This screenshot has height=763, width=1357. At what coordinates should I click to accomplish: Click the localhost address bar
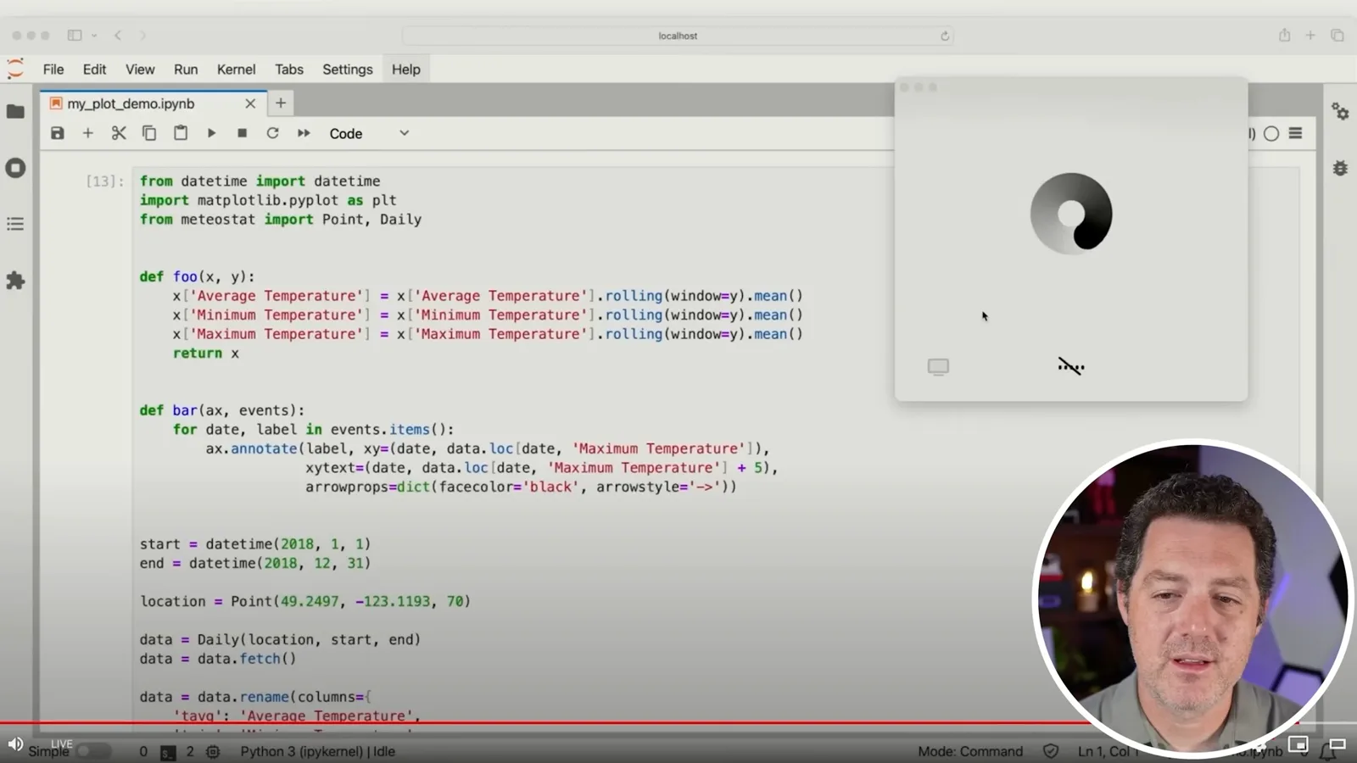click(678, 36)
